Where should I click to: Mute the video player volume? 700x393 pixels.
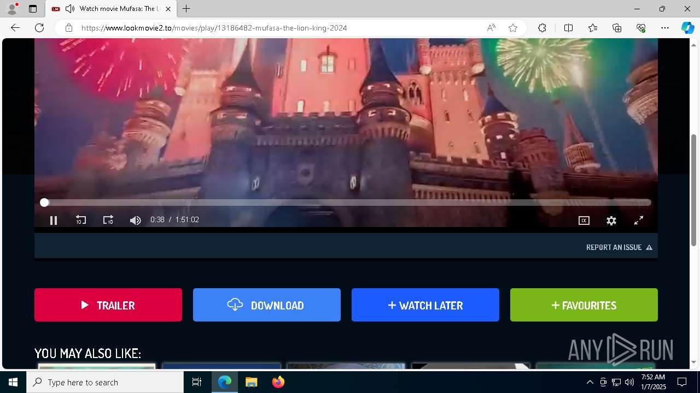(136, 221)
